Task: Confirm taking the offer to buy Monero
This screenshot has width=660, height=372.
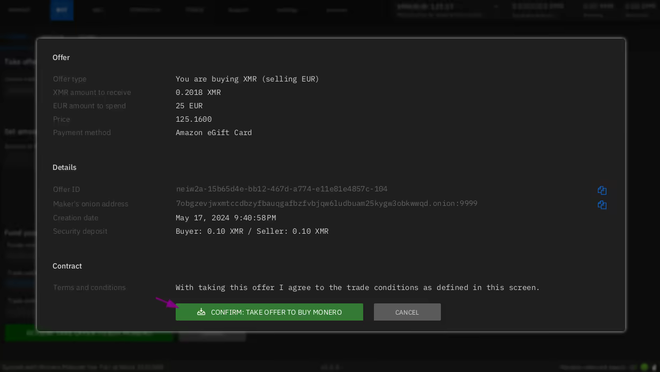Action: [269, 312]
